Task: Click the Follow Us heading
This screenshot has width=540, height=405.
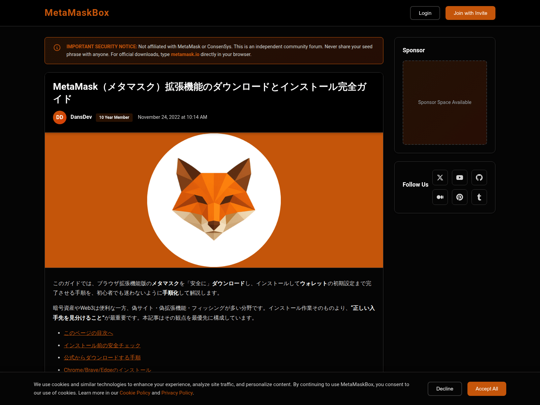Action: pyautogui.click(x=415, y=185)
